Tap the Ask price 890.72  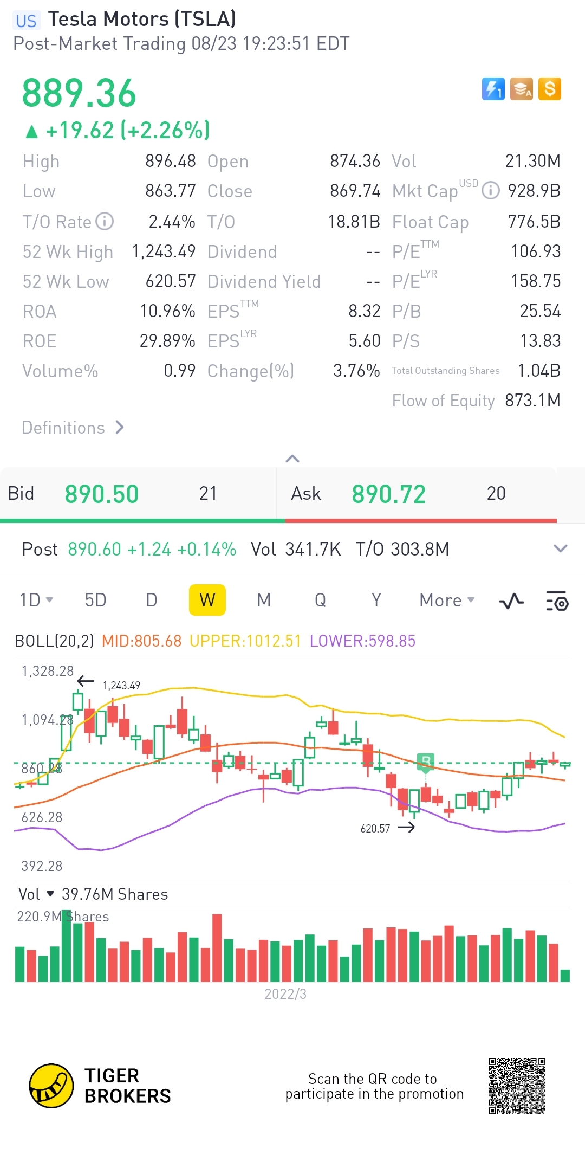point(389,494)
